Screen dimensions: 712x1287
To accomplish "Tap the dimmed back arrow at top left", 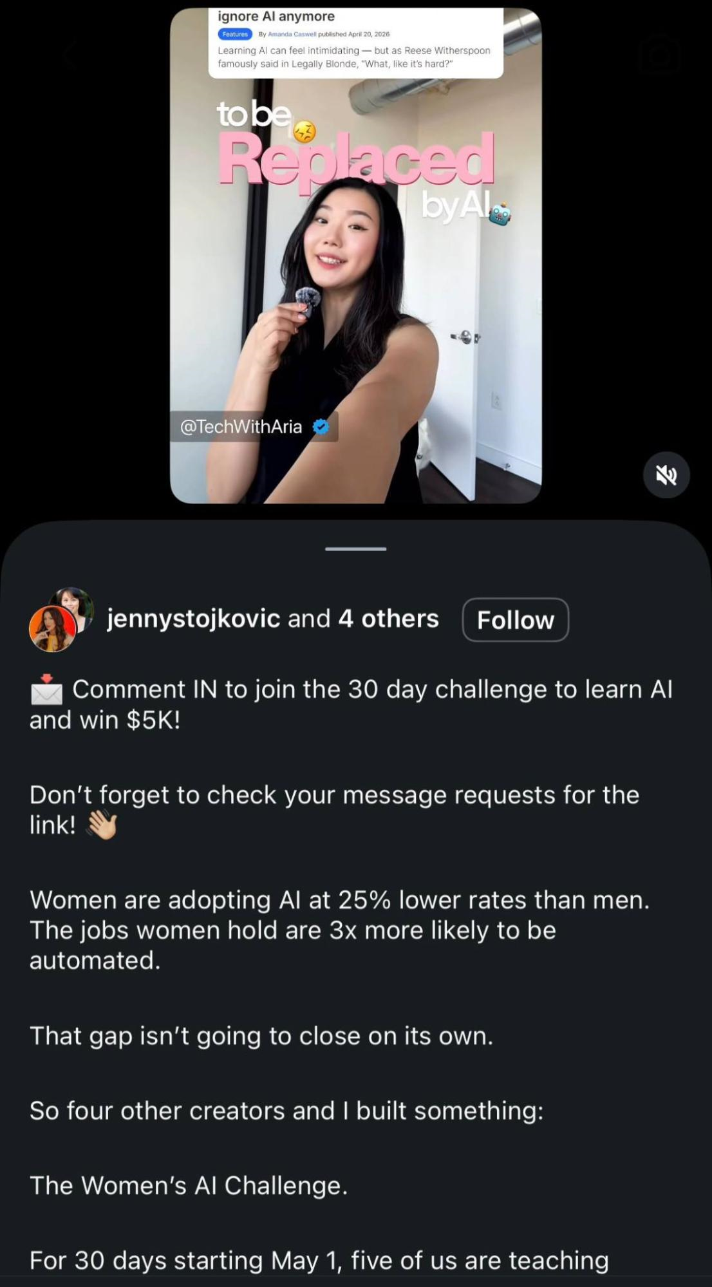I will pos(70,55).
